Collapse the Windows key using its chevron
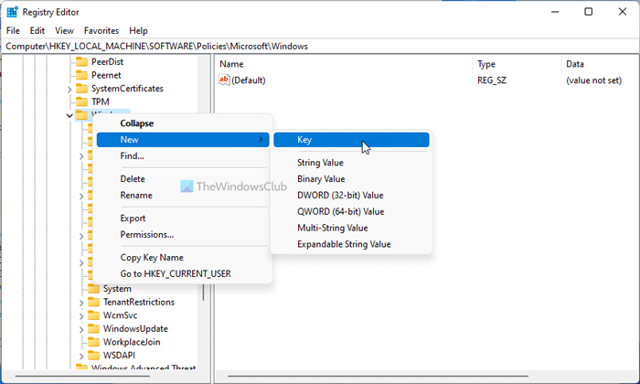The height and width of the screenshot is (384, 640). pyautogui.click(x=69, y=116)
